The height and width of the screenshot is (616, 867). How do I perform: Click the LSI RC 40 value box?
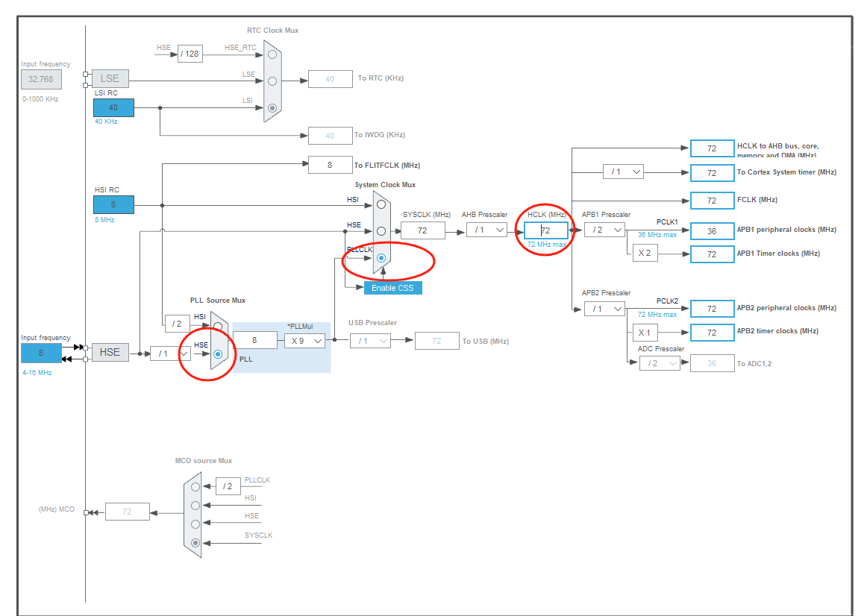113,107
